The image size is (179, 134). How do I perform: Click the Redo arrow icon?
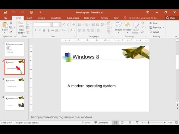[22, 12]
